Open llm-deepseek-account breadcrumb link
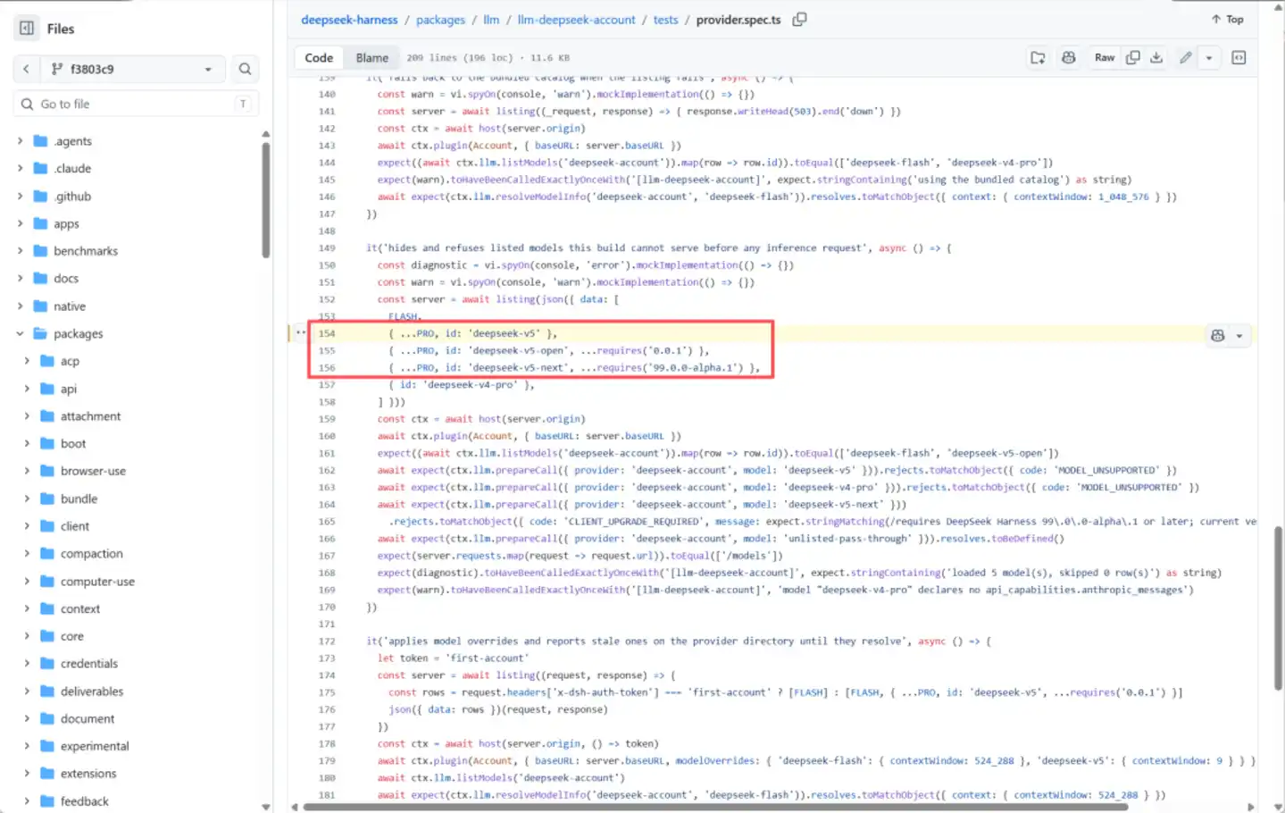The height and width of the screenshot is (813, 1285). point(577,20)
